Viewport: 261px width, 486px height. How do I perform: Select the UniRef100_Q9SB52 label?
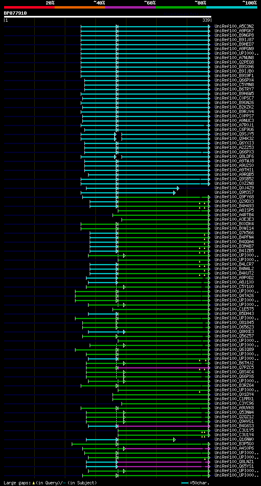[x=234, y=179]
